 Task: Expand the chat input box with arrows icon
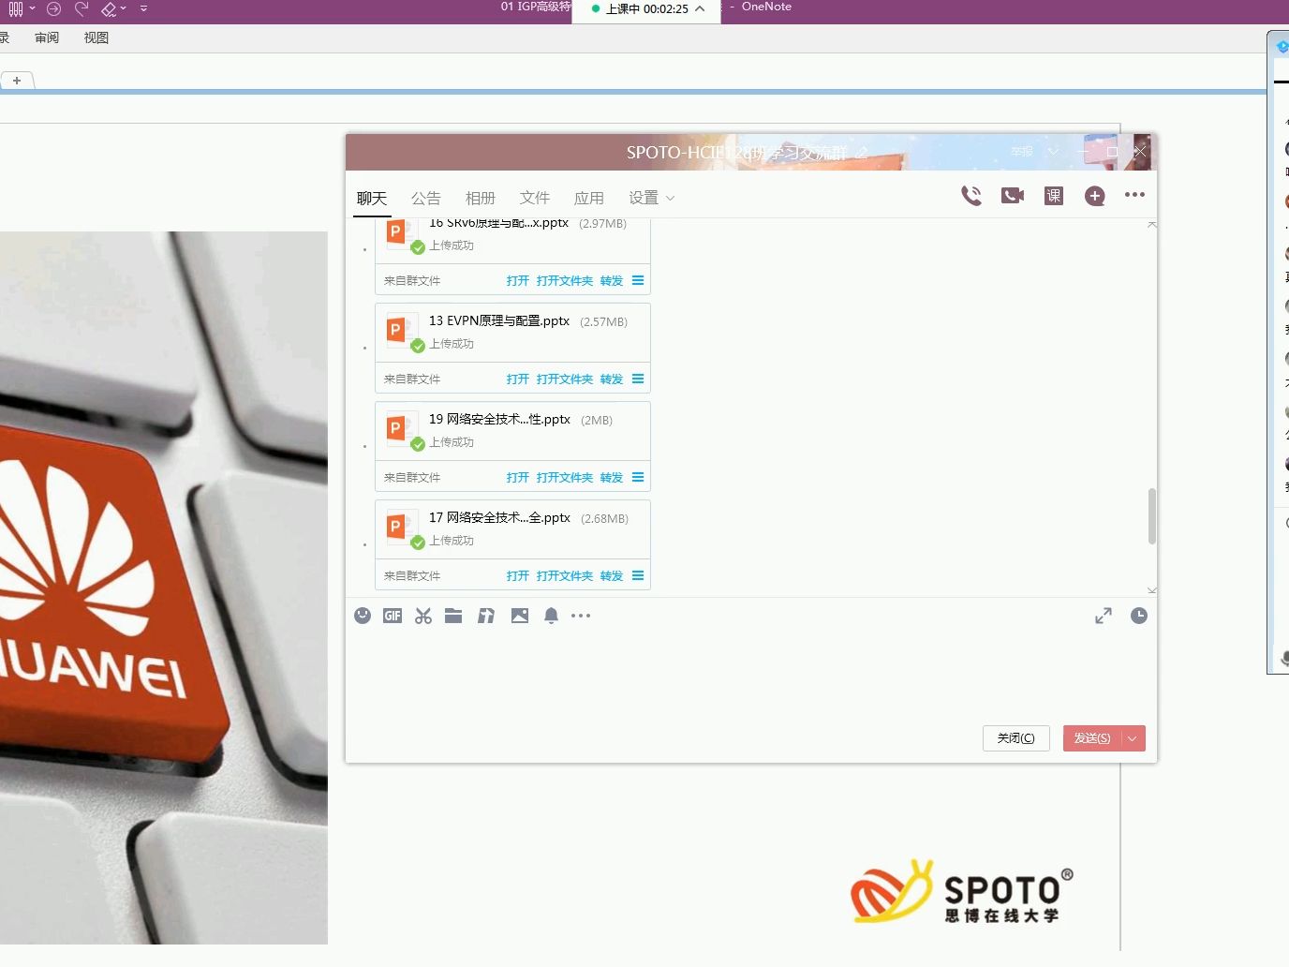1104,616
